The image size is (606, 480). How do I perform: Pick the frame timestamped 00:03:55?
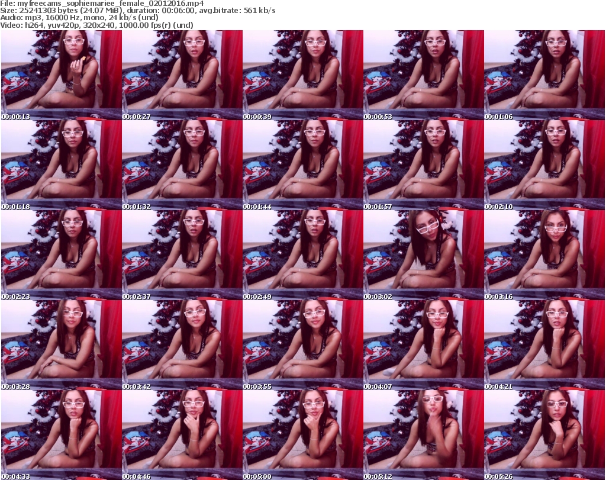click(x=302, y=346)
